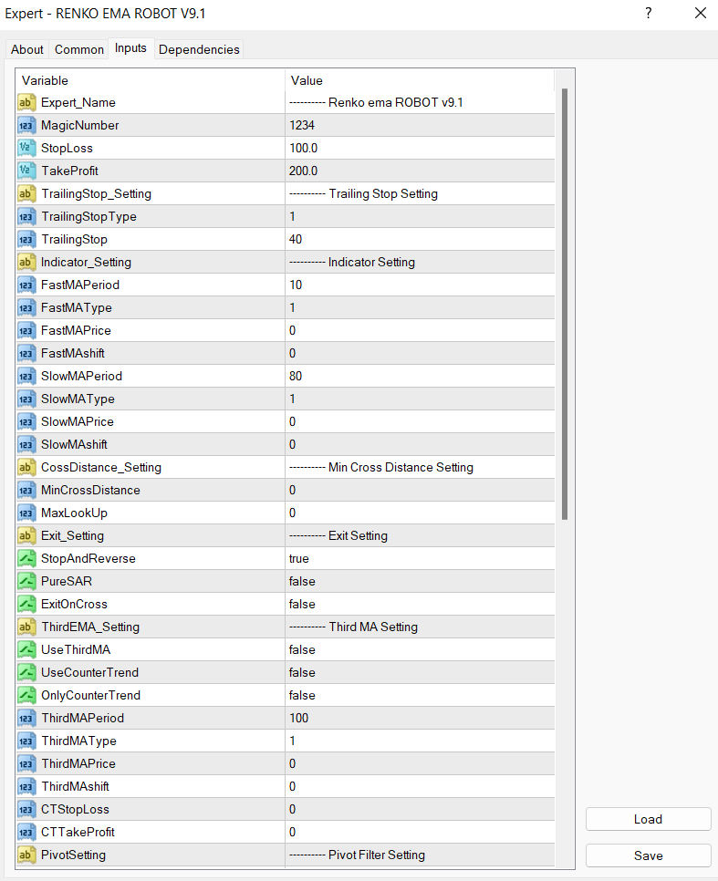718x881 pixels.
Task: Click the double-type icon beside StopLoss
Action: pos(26,148)
